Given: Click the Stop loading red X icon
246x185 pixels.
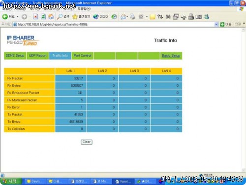Looking at the screenshot, I should 35,17.
